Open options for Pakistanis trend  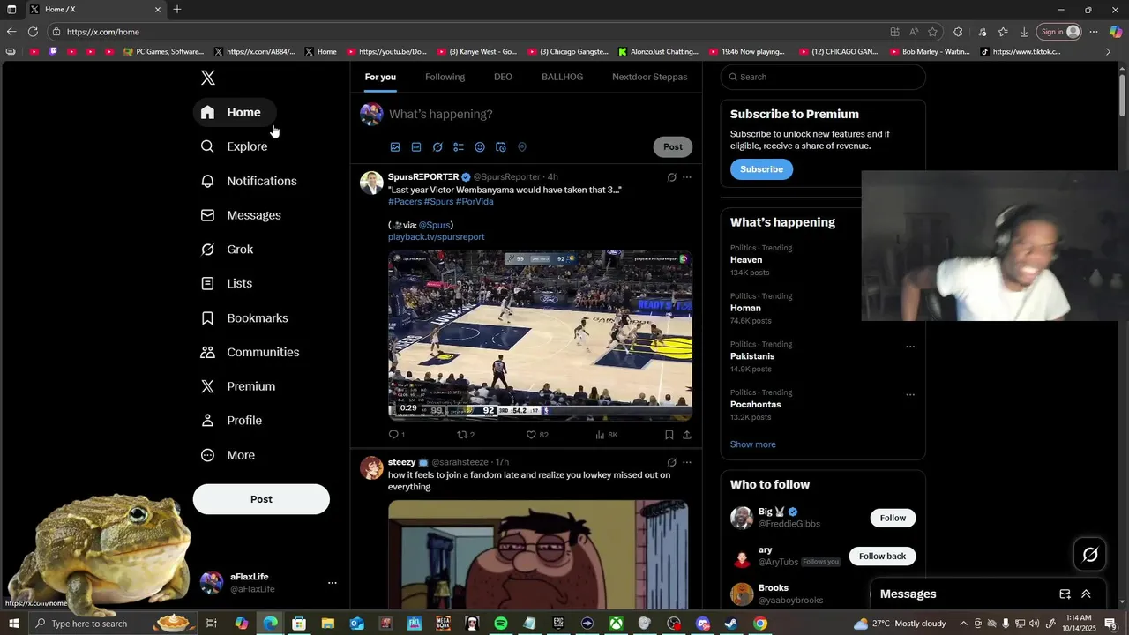click(x=910, y=347)
